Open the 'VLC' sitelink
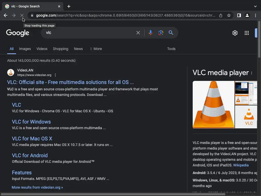 click(x=17, y=105)
